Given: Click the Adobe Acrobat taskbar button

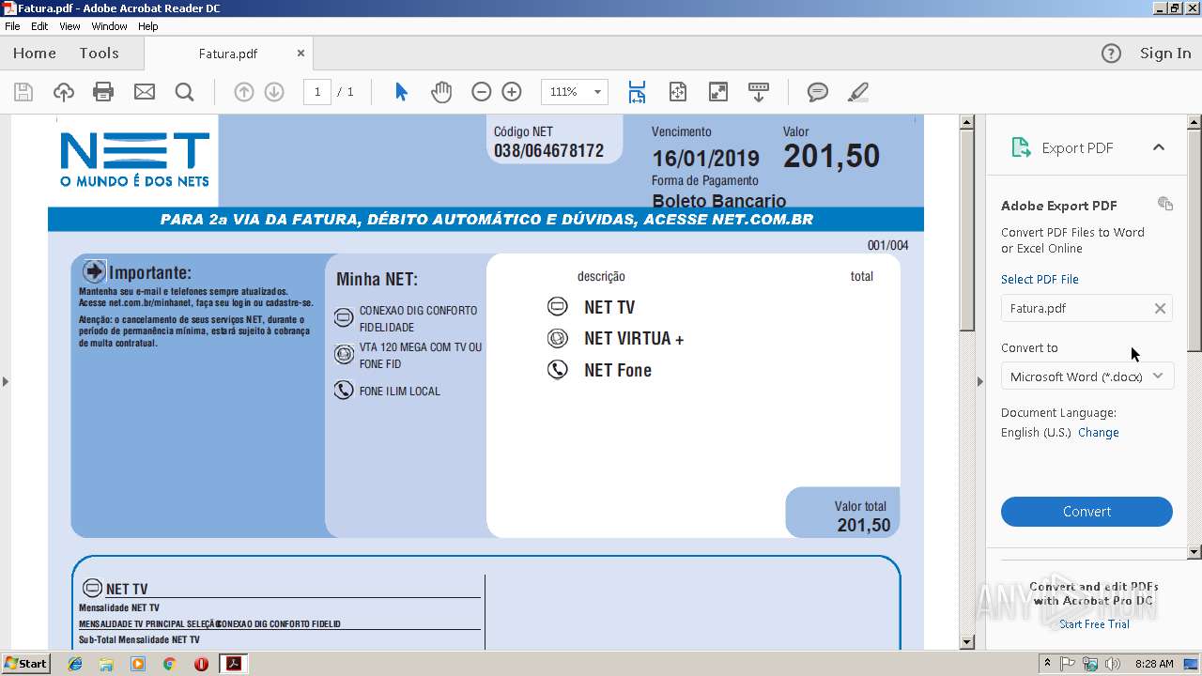Looking at the screenshot, I should point(233,664).
